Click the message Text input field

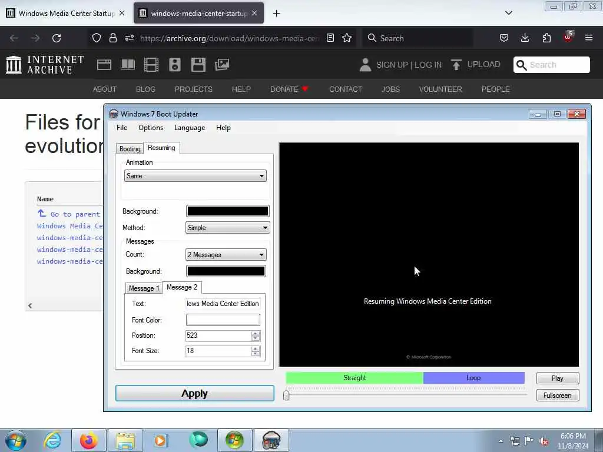tap(223, 304)
